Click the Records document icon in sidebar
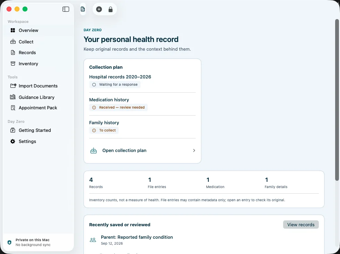Image resolution: width=340 pixels, height=254 pixels. coord(13,52)
